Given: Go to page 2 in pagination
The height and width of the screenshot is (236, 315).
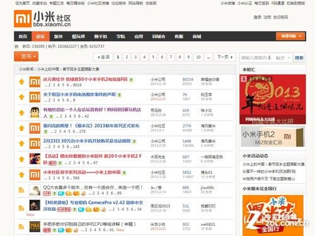Looking at the screenshot, I should 127,57.
